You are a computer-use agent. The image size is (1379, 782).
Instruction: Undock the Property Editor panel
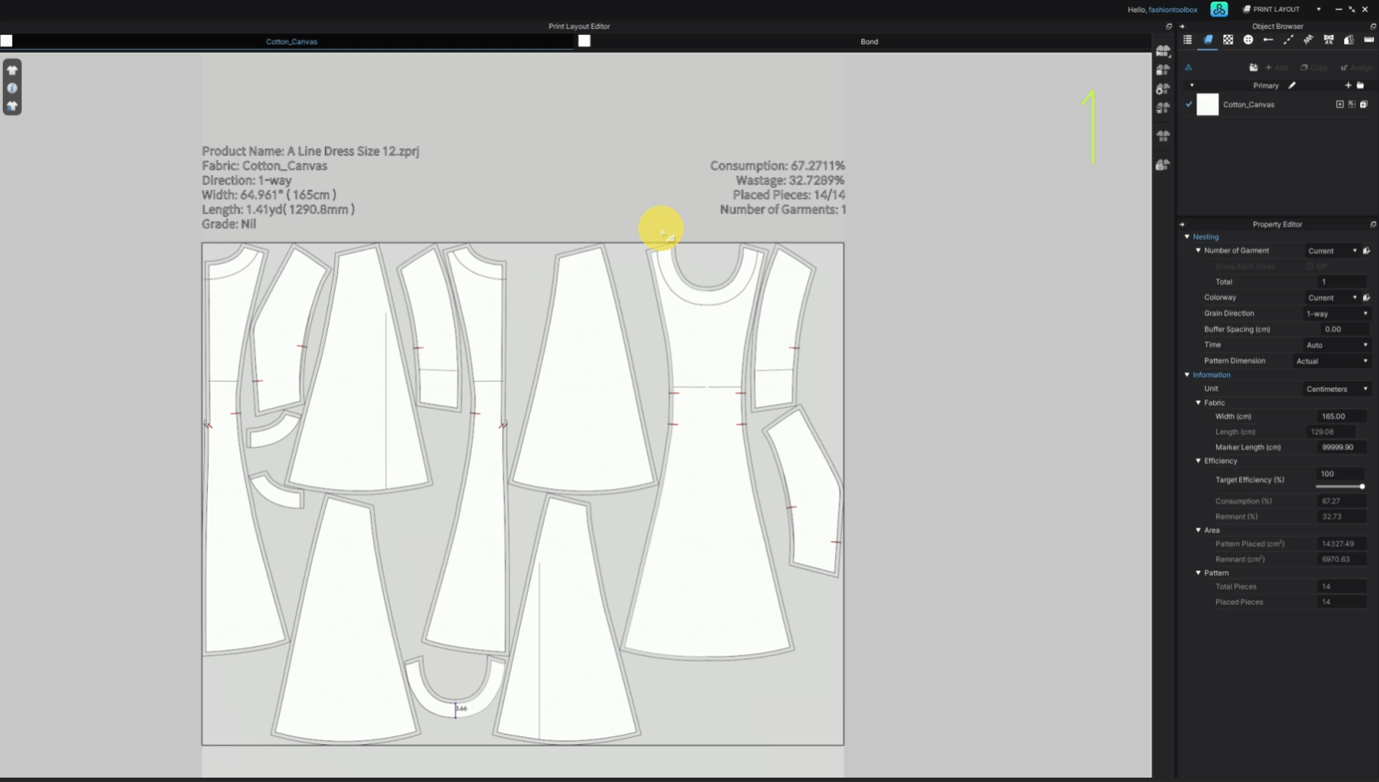click(x=1373, y=224)
